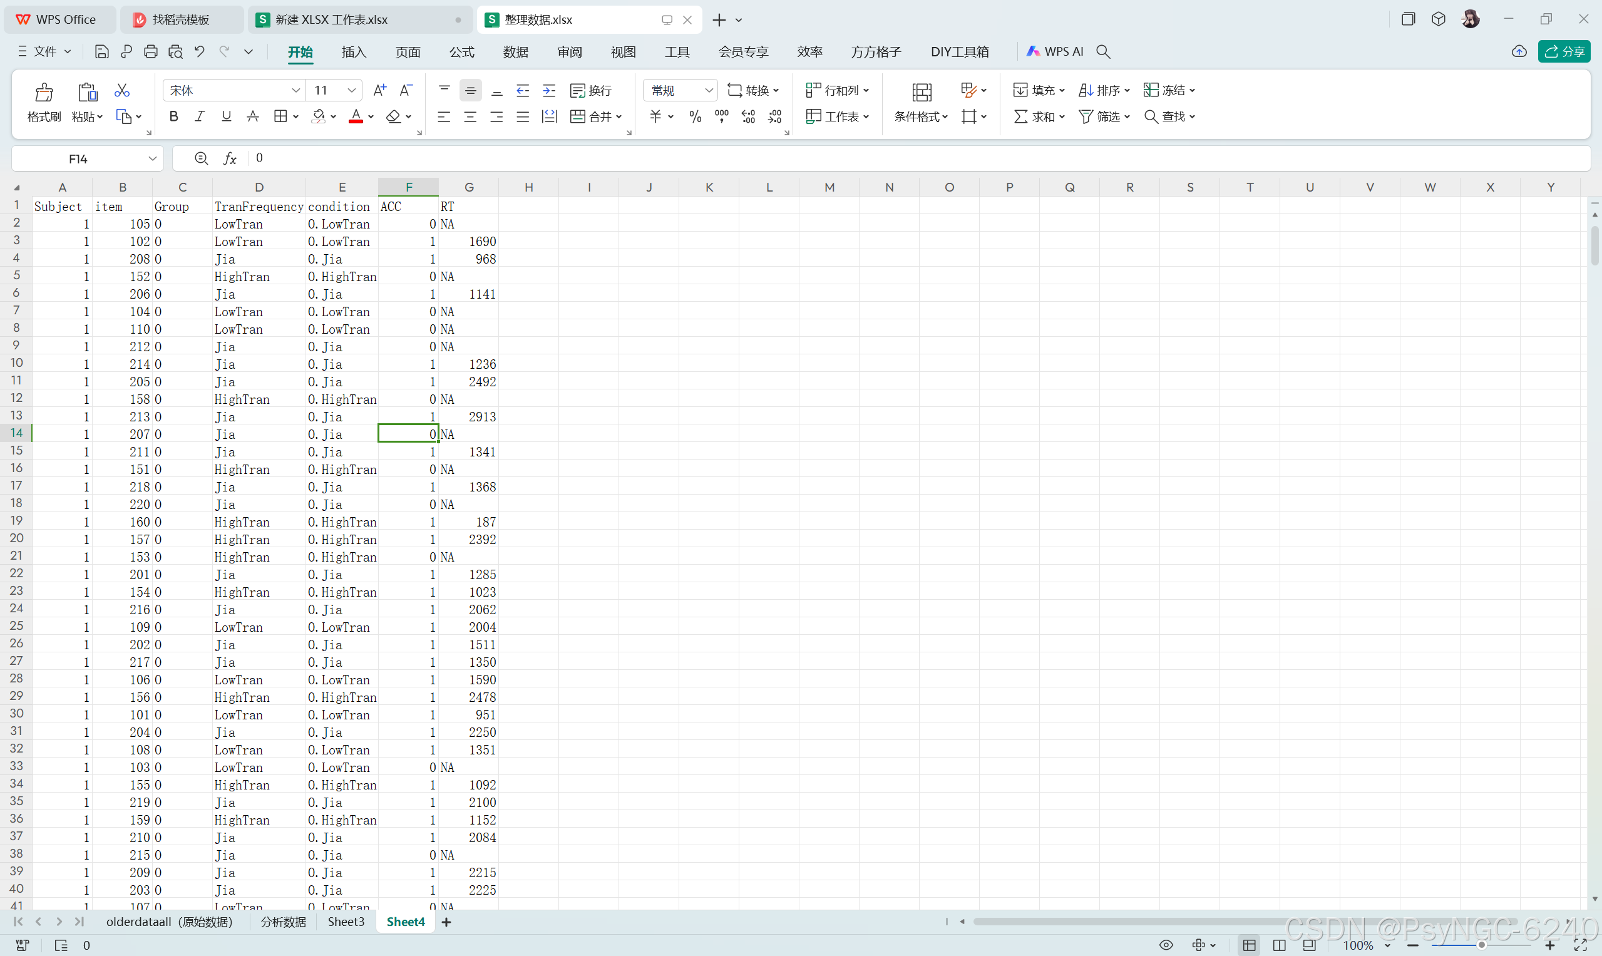1602x956 pixels.
Task: Click the undo arrow icon
Action: [200, 51]
